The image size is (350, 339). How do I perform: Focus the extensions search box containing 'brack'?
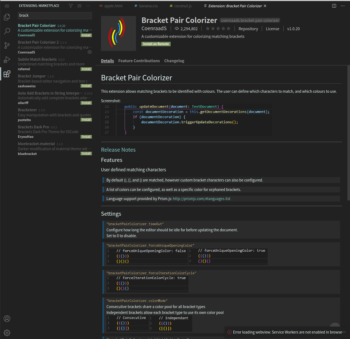click(55, 15)
